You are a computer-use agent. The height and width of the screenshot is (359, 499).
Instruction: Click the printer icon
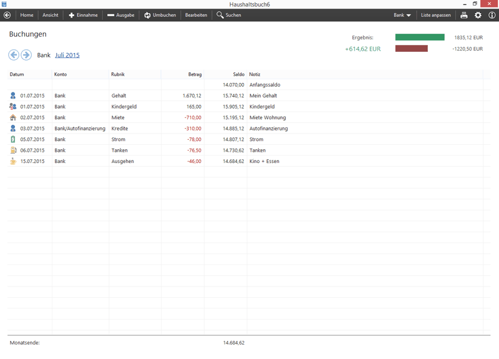pyautogui.click(x=464, y=15)
